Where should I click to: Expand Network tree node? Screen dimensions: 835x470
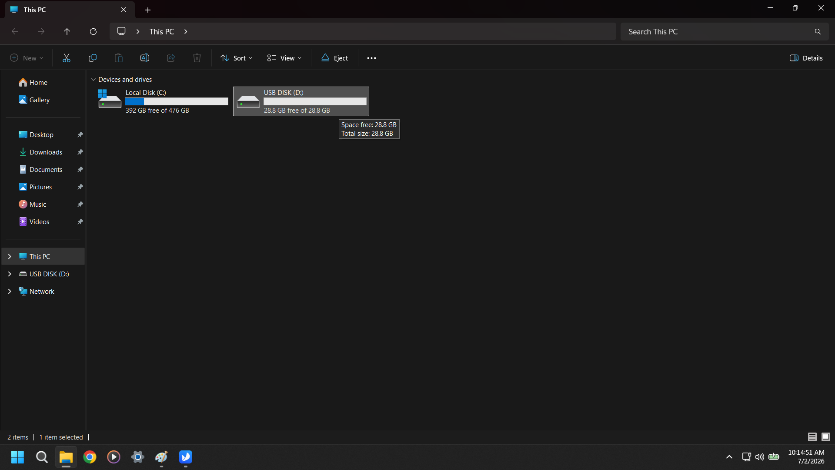10,292
